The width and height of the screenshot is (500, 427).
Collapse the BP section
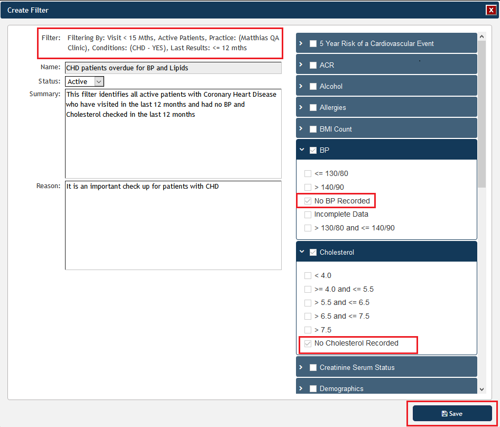click(x=302, y=150)
